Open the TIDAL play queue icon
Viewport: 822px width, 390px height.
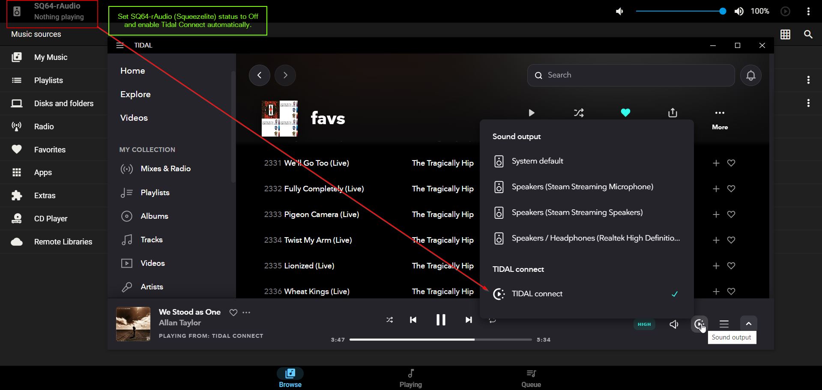[724, 324]
